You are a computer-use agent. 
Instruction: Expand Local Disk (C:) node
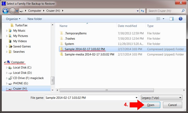7,68
